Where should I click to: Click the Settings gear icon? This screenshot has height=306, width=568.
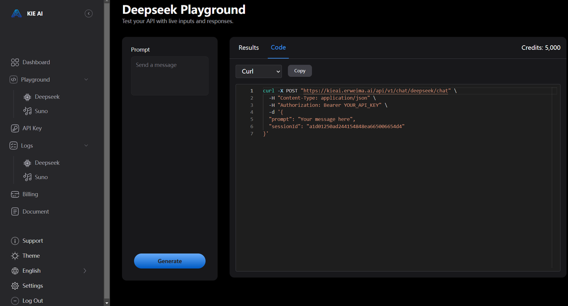pos(15,286)
